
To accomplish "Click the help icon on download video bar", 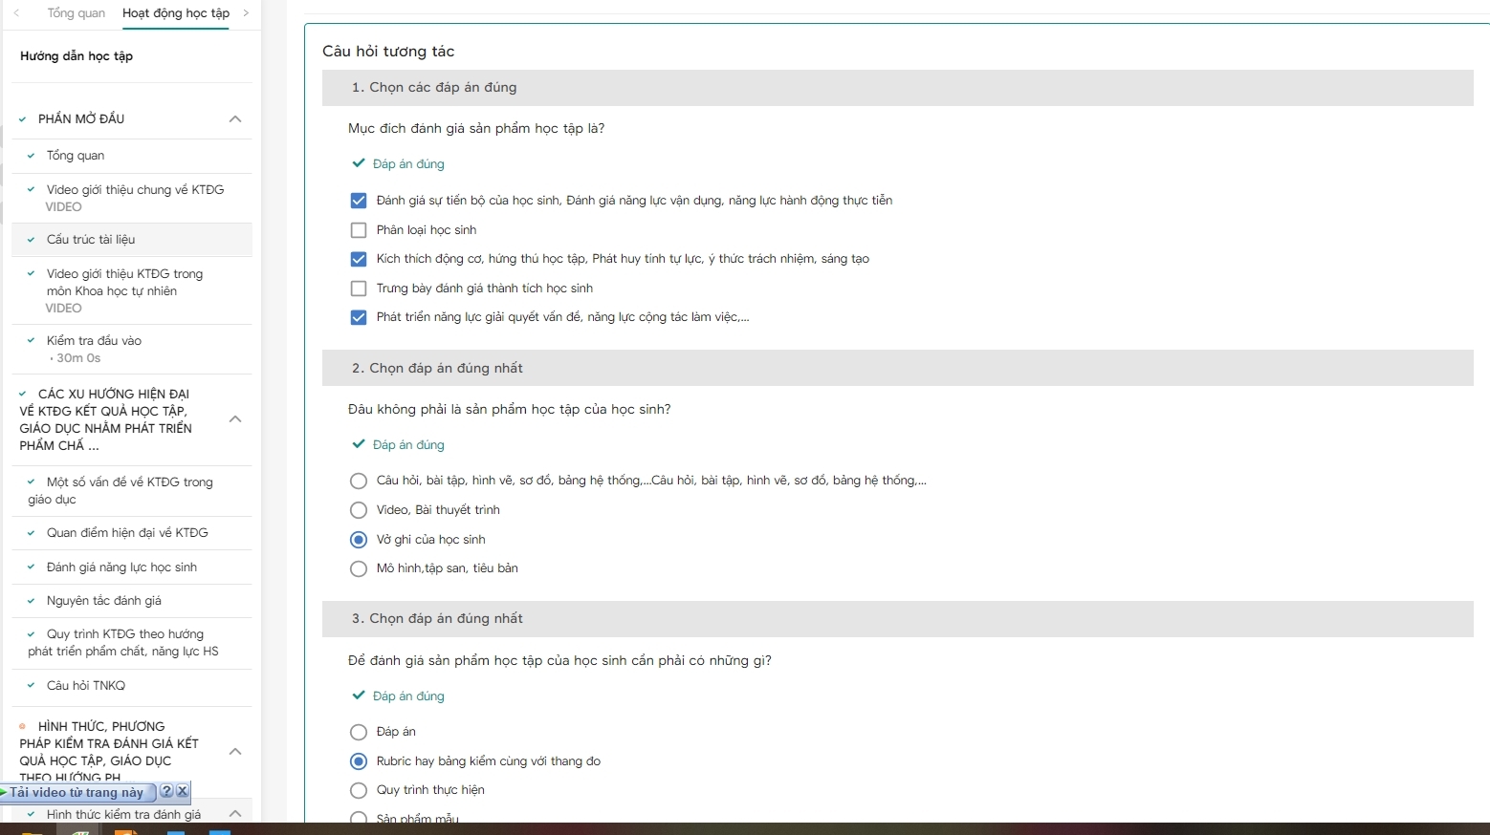I will point(166,791).
